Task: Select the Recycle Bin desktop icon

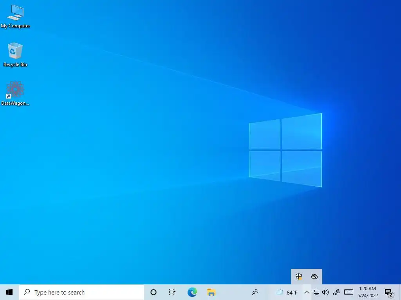Action: pyautogui.click(x=15, y=55)
